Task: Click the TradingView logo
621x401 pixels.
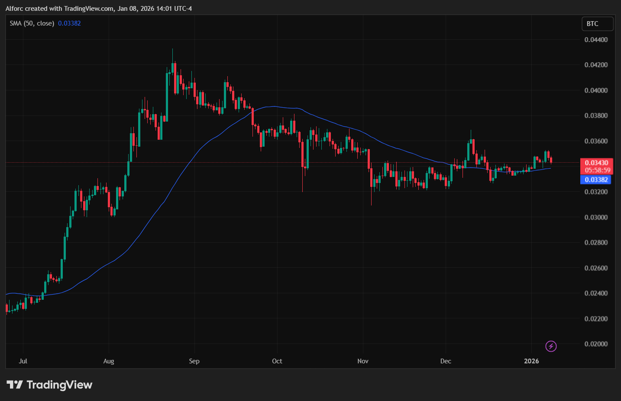Action: coord(49,385)
